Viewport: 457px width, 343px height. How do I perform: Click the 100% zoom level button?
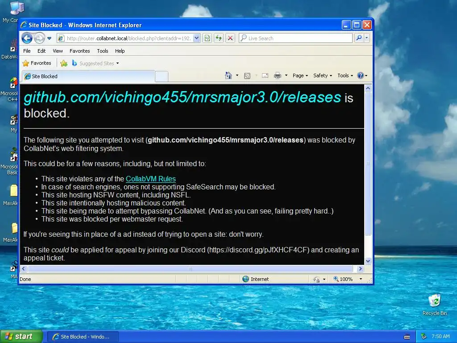click(x=343, y=279)
